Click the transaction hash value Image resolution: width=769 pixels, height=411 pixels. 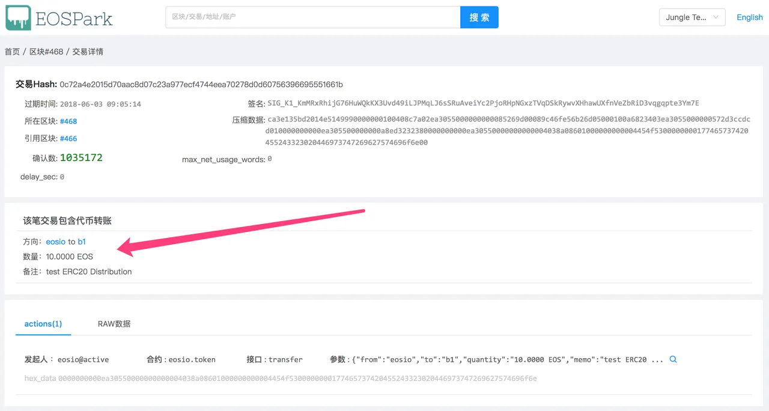coord(201,84)
